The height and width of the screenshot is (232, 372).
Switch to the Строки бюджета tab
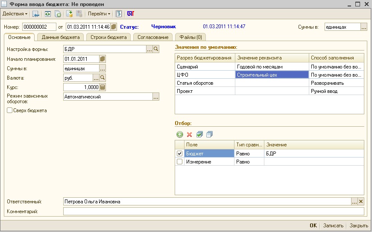click(108, 37)
